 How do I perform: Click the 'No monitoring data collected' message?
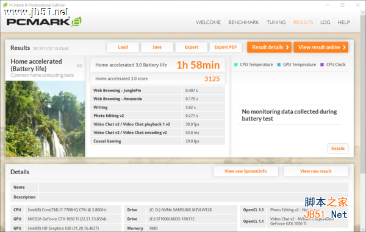coord(289,115)
